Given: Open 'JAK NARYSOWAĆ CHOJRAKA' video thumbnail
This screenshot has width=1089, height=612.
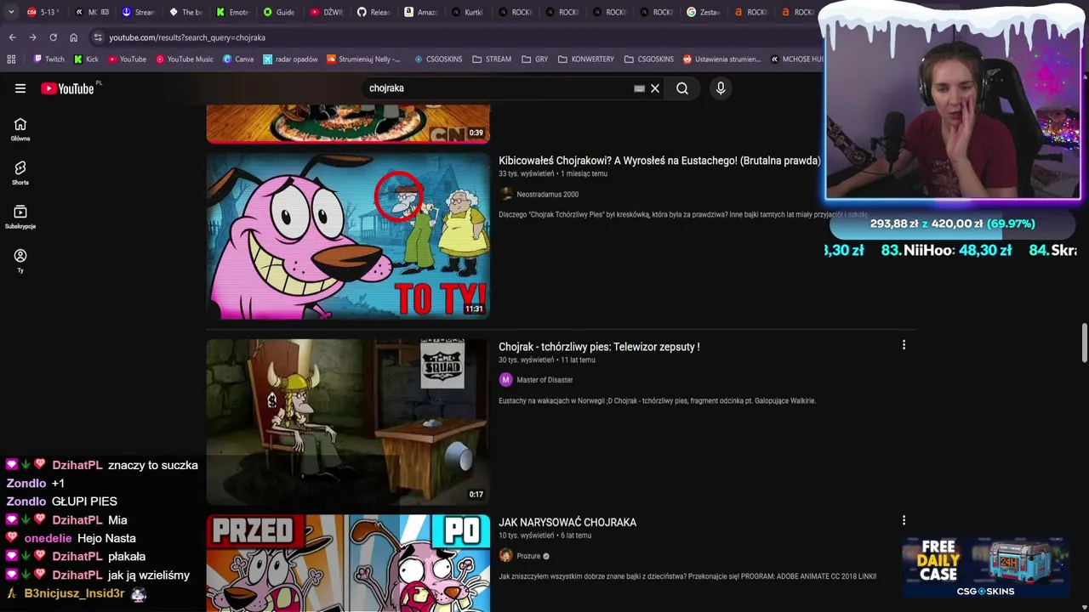Looking at the screenshot, I should (x=348, y=563).
